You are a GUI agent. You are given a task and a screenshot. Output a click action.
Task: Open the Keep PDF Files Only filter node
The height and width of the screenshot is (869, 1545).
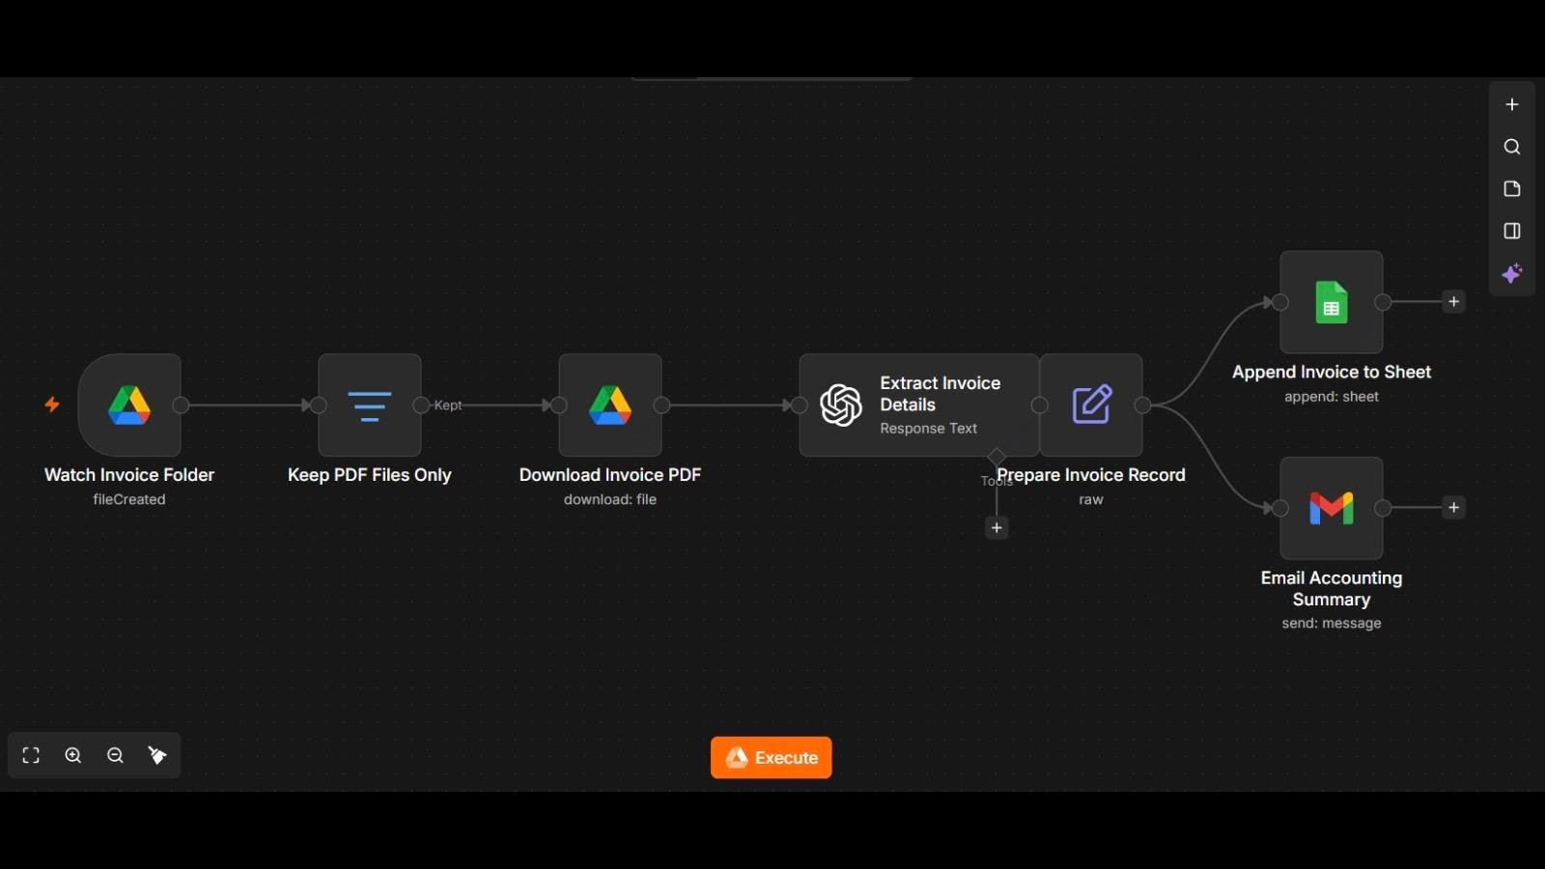(370, 405)
